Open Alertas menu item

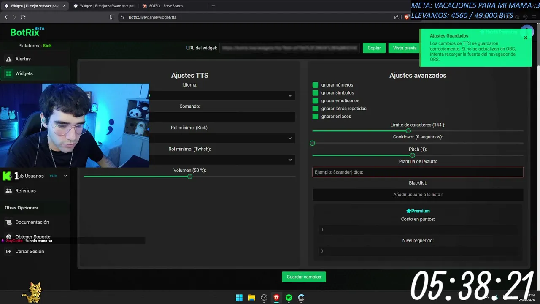23,59
